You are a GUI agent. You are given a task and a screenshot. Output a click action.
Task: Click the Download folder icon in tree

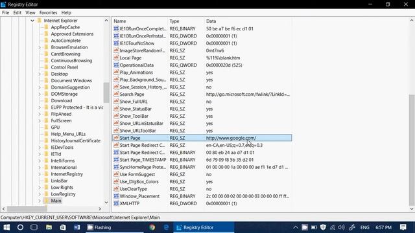click(x=46, y=100)
